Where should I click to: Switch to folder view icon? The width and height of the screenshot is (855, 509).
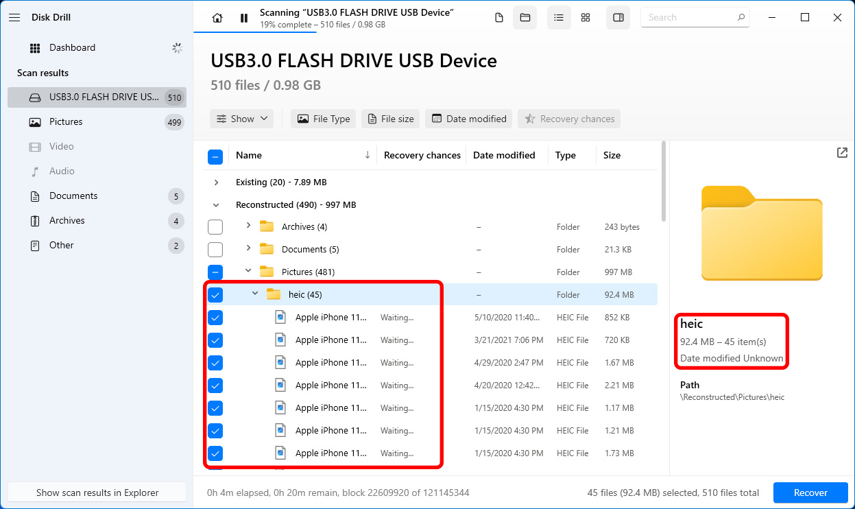(x=525, y=18)
